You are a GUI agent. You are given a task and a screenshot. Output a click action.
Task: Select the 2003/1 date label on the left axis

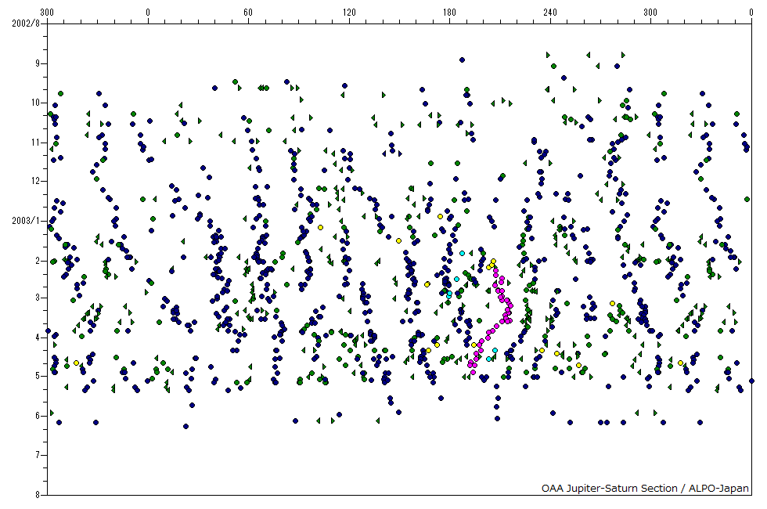[x=25, y=221]
